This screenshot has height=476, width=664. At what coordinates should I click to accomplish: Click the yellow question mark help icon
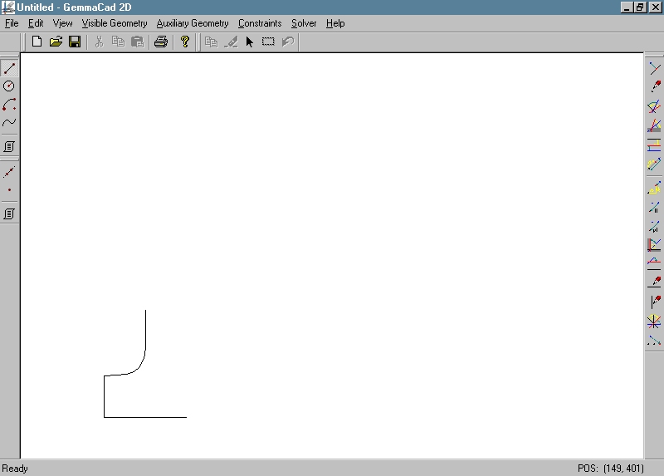tap(184, 42)
